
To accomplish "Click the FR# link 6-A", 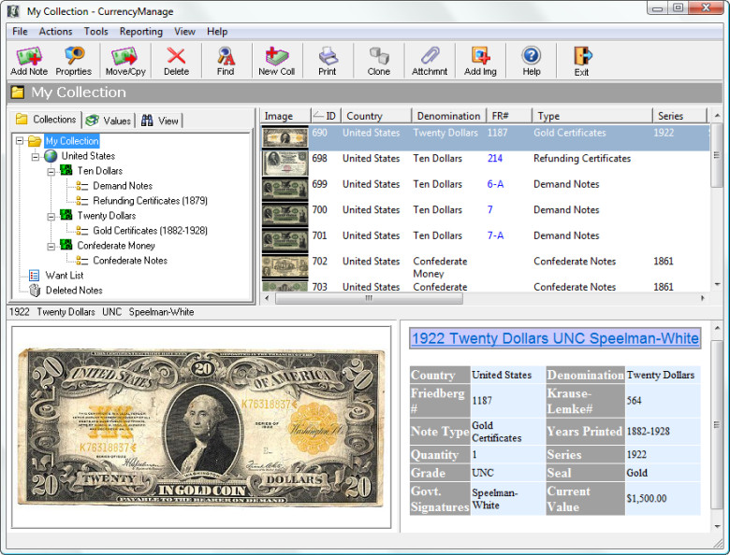I will [x=495, y=184].
